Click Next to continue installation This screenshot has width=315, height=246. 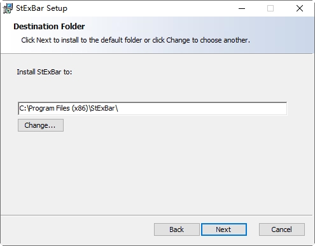click(224, 229)
